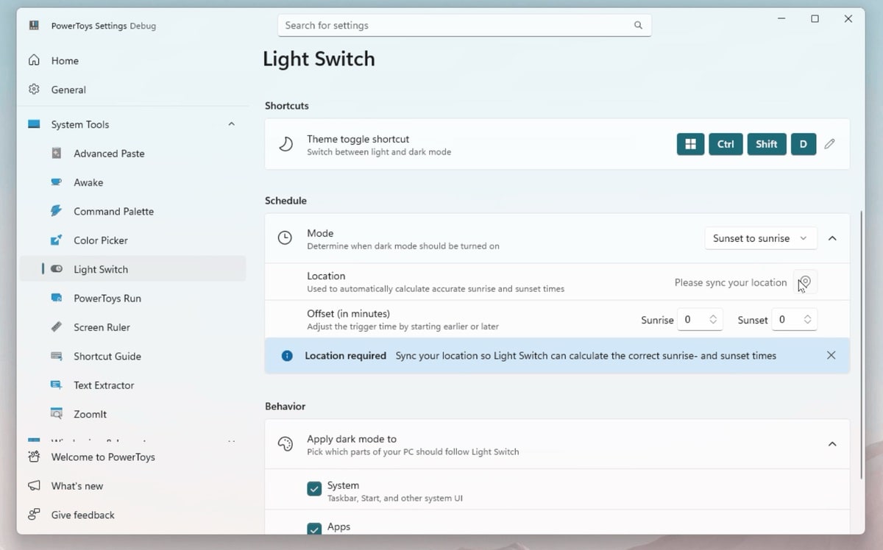Image resolution: width=883 pixels, height=550 pixels.
Task: Collapse the Mode settings expander chevron
Action: [x=832, y=238]
